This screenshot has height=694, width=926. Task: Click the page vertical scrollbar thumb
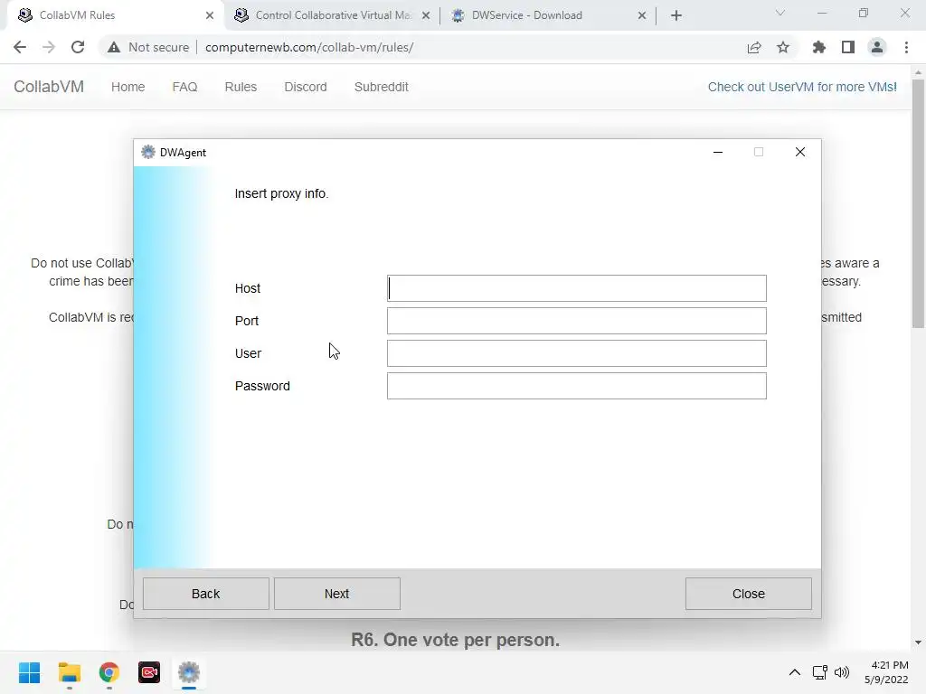tap(918, 203)
